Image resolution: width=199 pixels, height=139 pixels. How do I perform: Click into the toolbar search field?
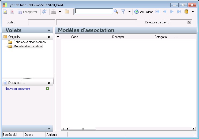click(93, 11)
